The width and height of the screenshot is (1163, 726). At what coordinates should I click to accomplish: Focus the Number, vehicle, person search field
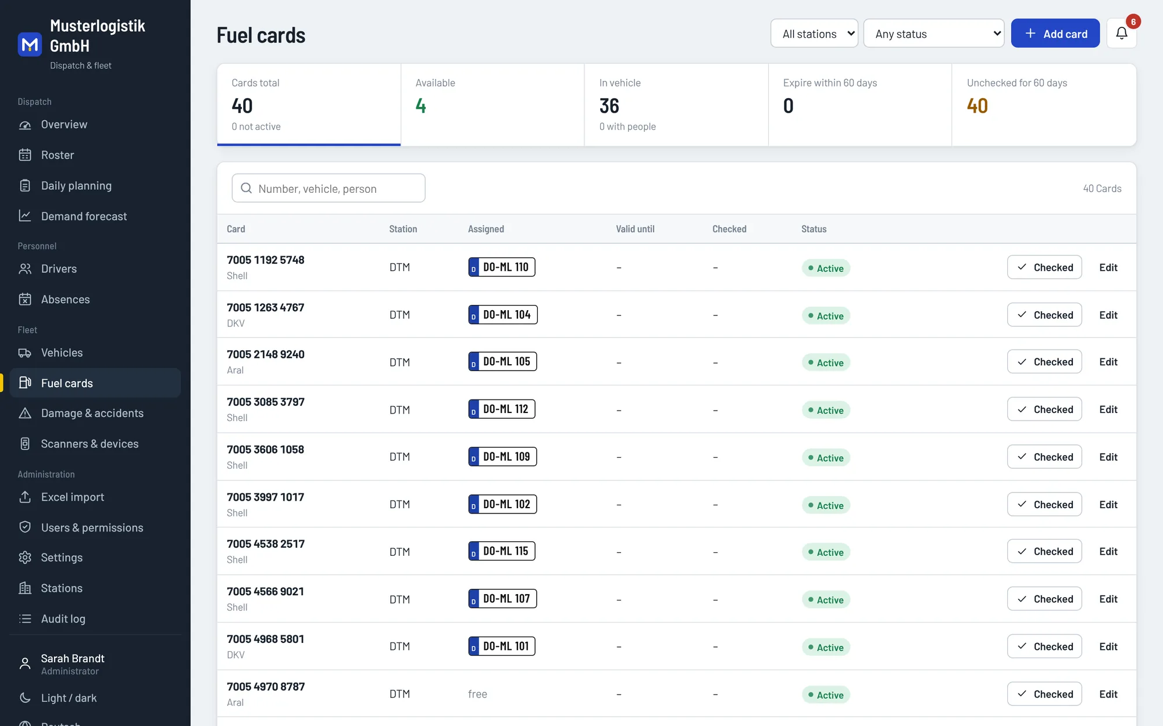(329, 188)
